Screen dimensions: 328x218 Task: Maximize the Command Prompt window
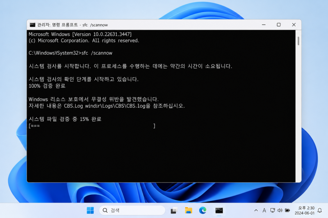(279, 25)
